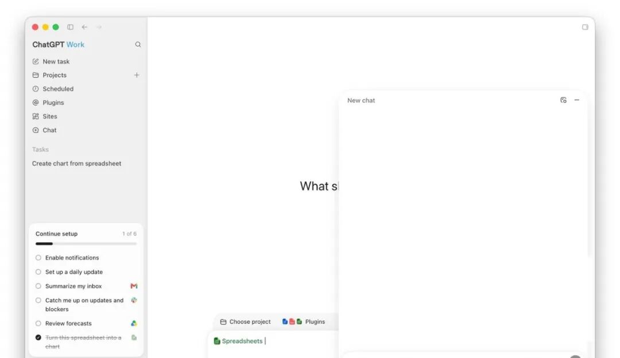This screenshot has width=620, height=358.
Task: Click the 1 of 6 counter
Action: 129,234
